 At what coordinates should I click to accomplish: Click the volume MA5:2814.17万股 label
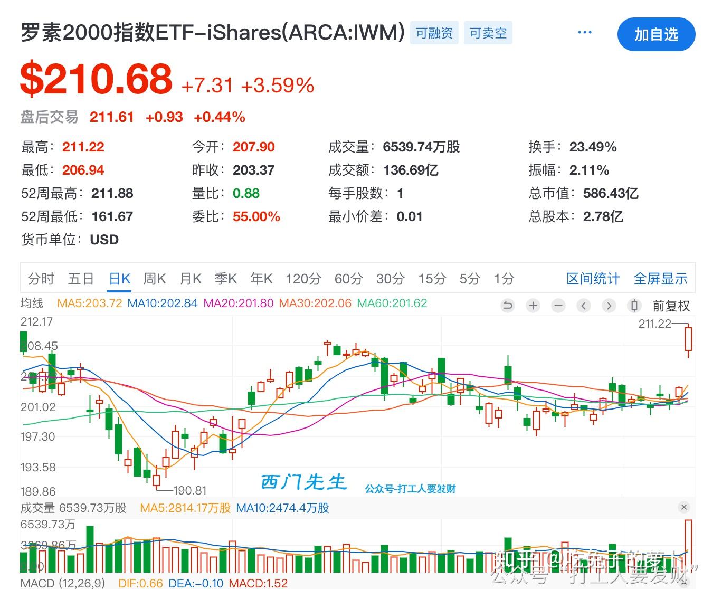(x=185, y=508)
